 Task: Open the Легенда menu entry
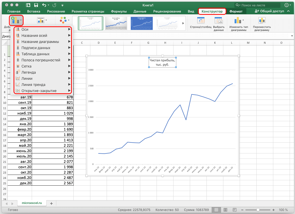pos(43,72)
